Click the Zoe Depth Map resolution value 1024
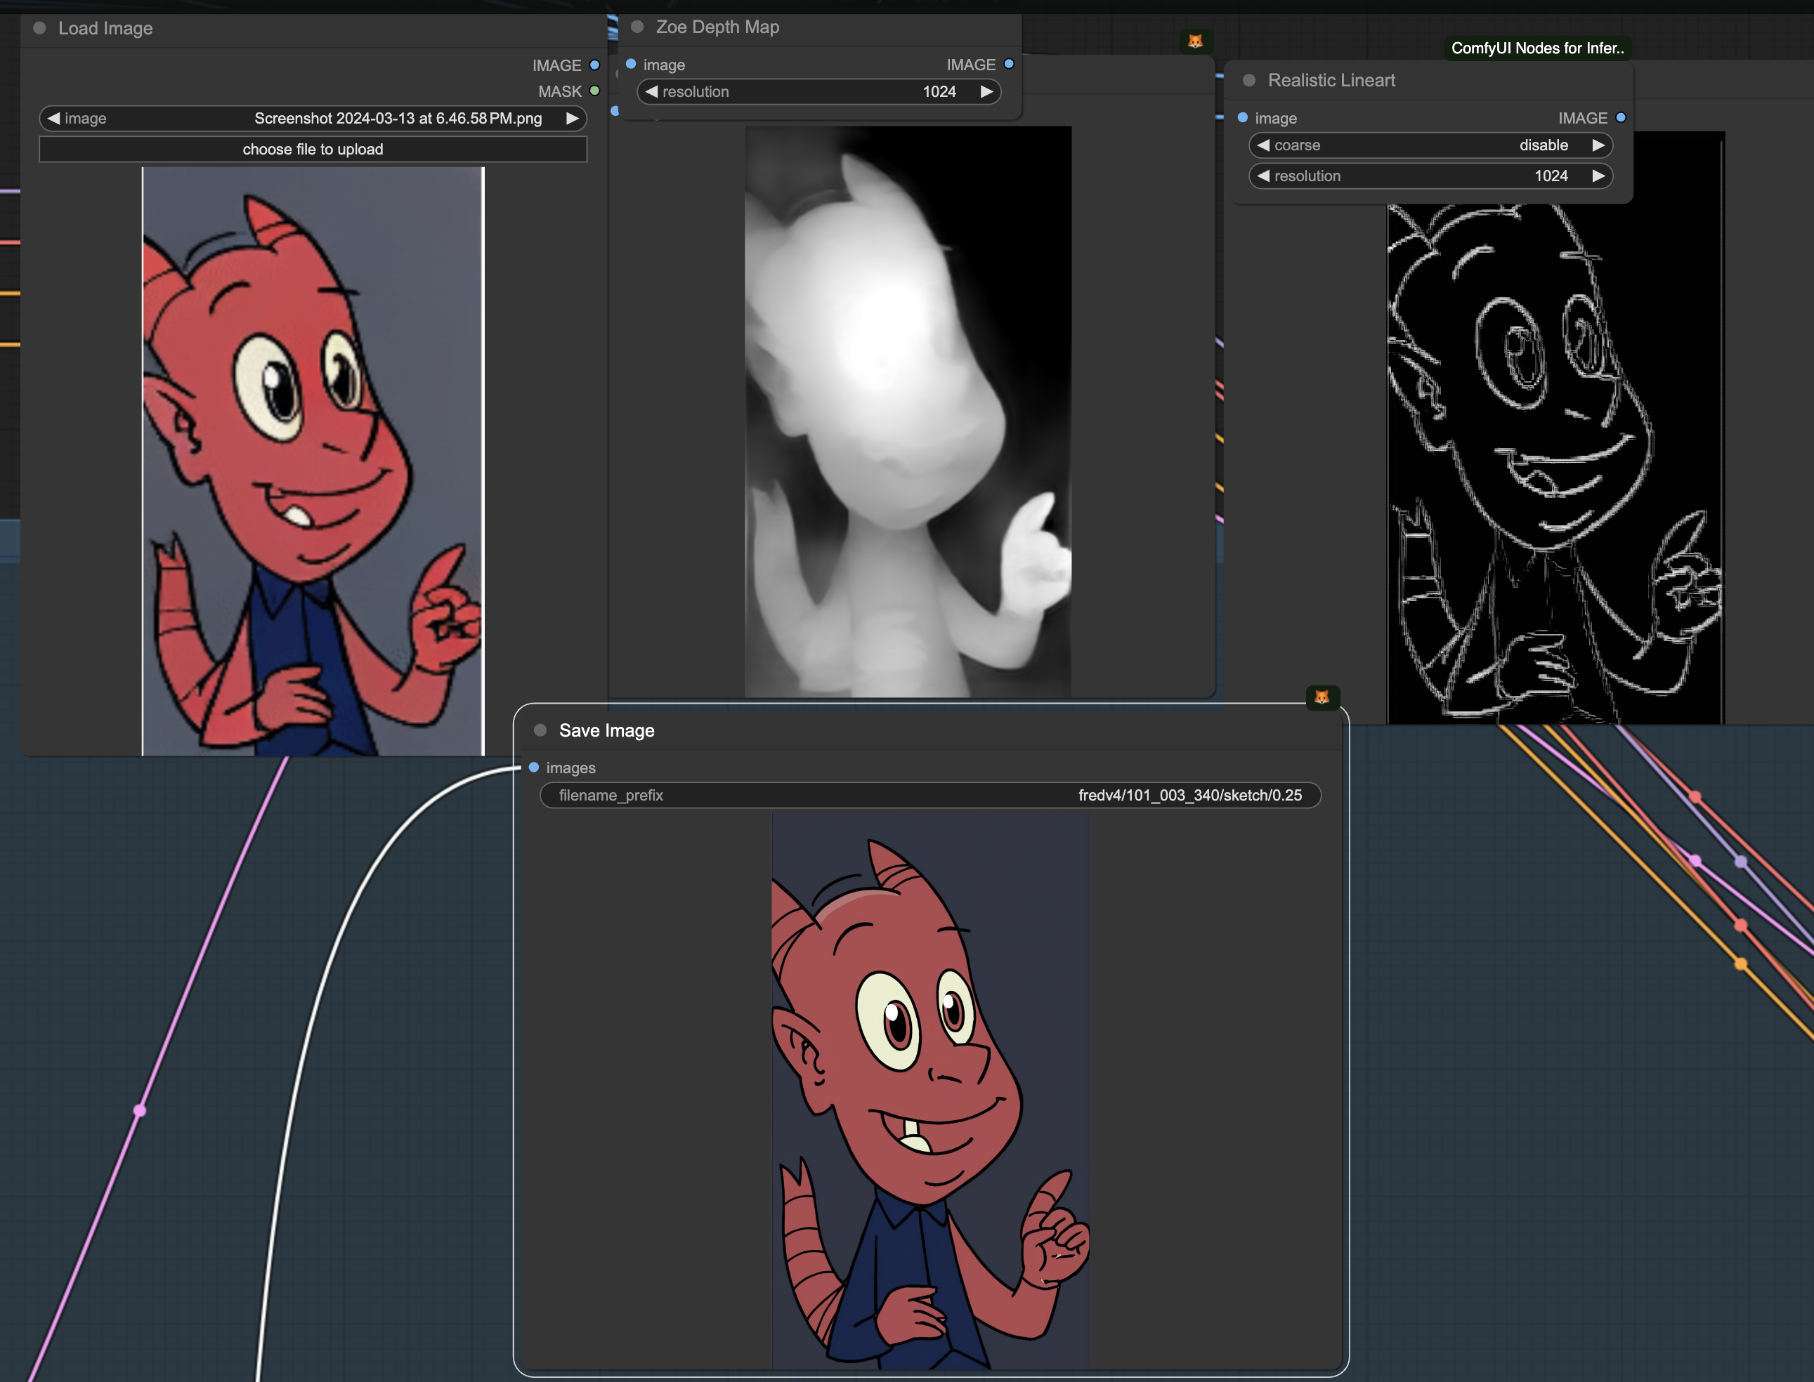The height and width of the screenshot is (1382, 1814). pos(939,91)
